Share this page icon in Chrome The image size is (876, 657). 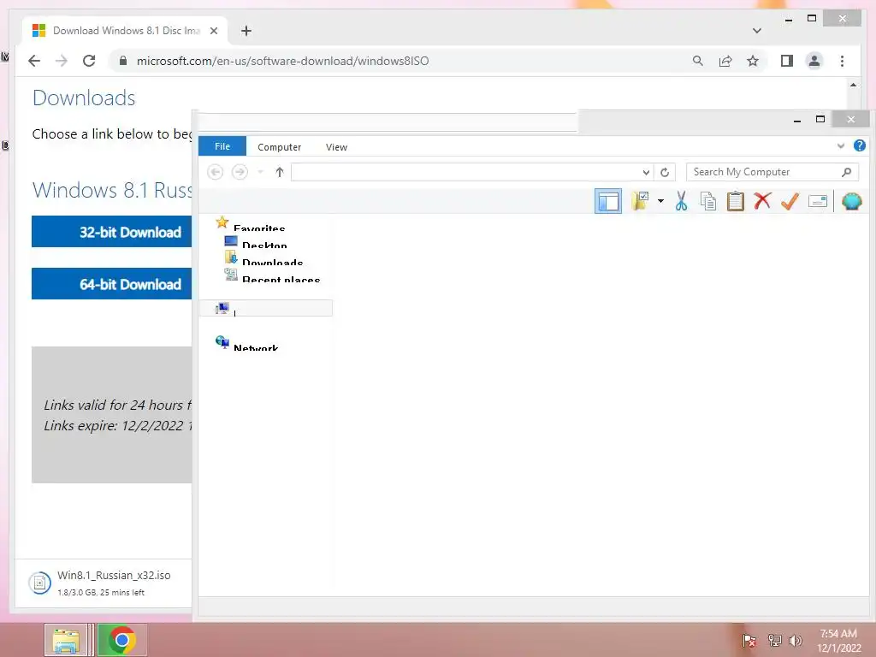click(725, 61)
